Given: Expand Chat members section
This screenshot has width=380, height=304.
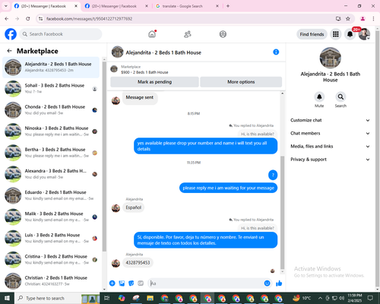Looking at the screenshot, I should [x=330, y=133].
